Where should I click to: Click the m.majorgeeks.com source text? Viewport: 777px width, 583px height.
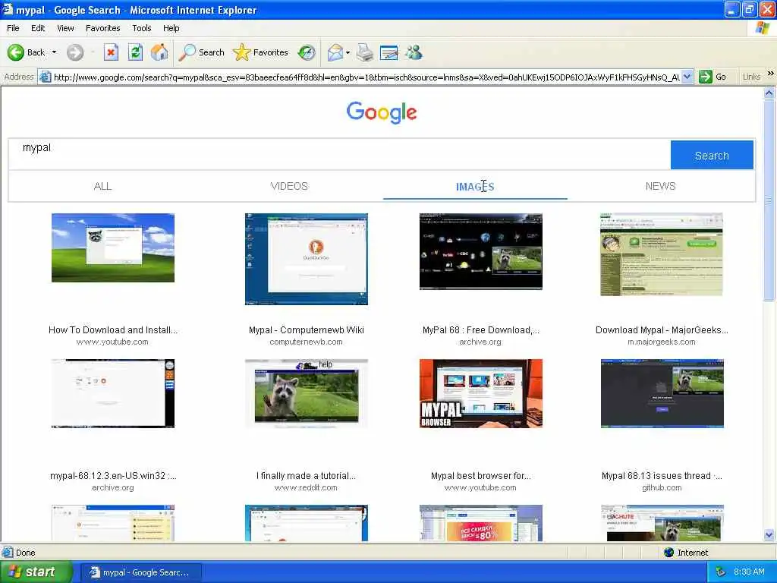662,342
